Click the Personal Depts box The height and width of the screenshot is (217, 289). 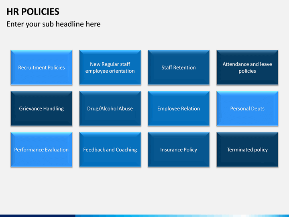tap(247, 108)
